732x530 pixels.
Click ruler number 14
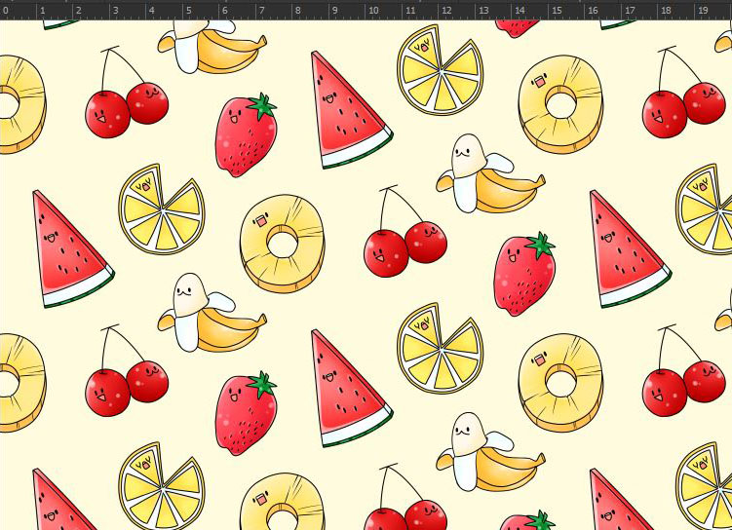[x=520, y=11]
